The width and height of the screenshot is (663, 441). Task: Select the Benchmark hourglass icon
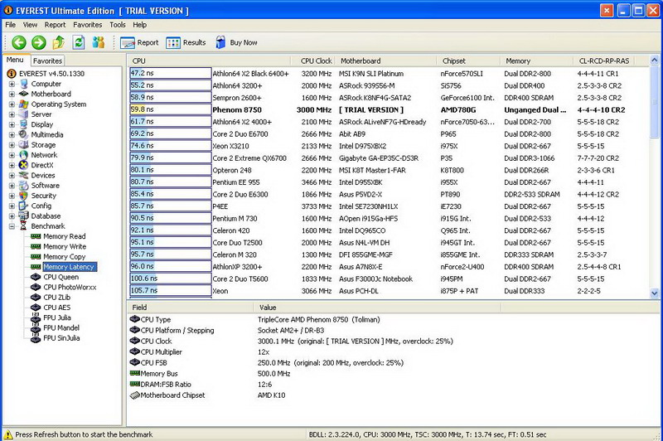(24, 226)
